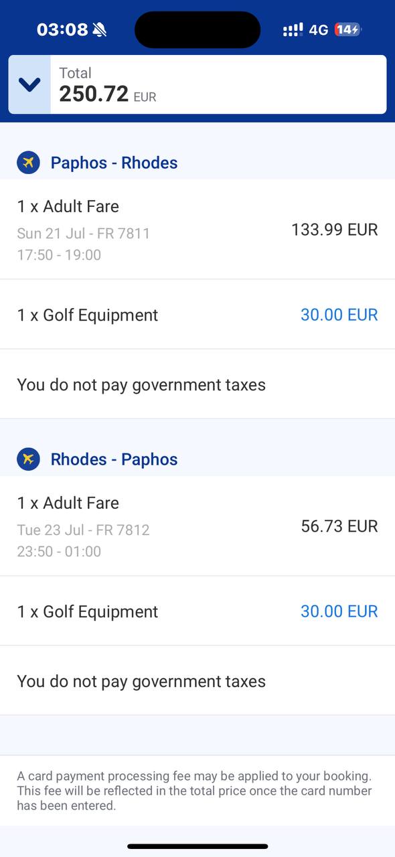Tap the Rhodes - Paphos plane icon

click(28, 459)
